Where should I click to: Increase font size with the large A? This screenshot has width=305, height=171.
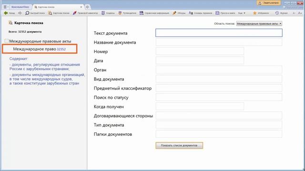[300, 13]
